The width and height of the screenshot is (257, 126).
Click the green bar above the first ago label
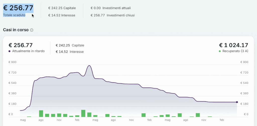tap(41, 113)
